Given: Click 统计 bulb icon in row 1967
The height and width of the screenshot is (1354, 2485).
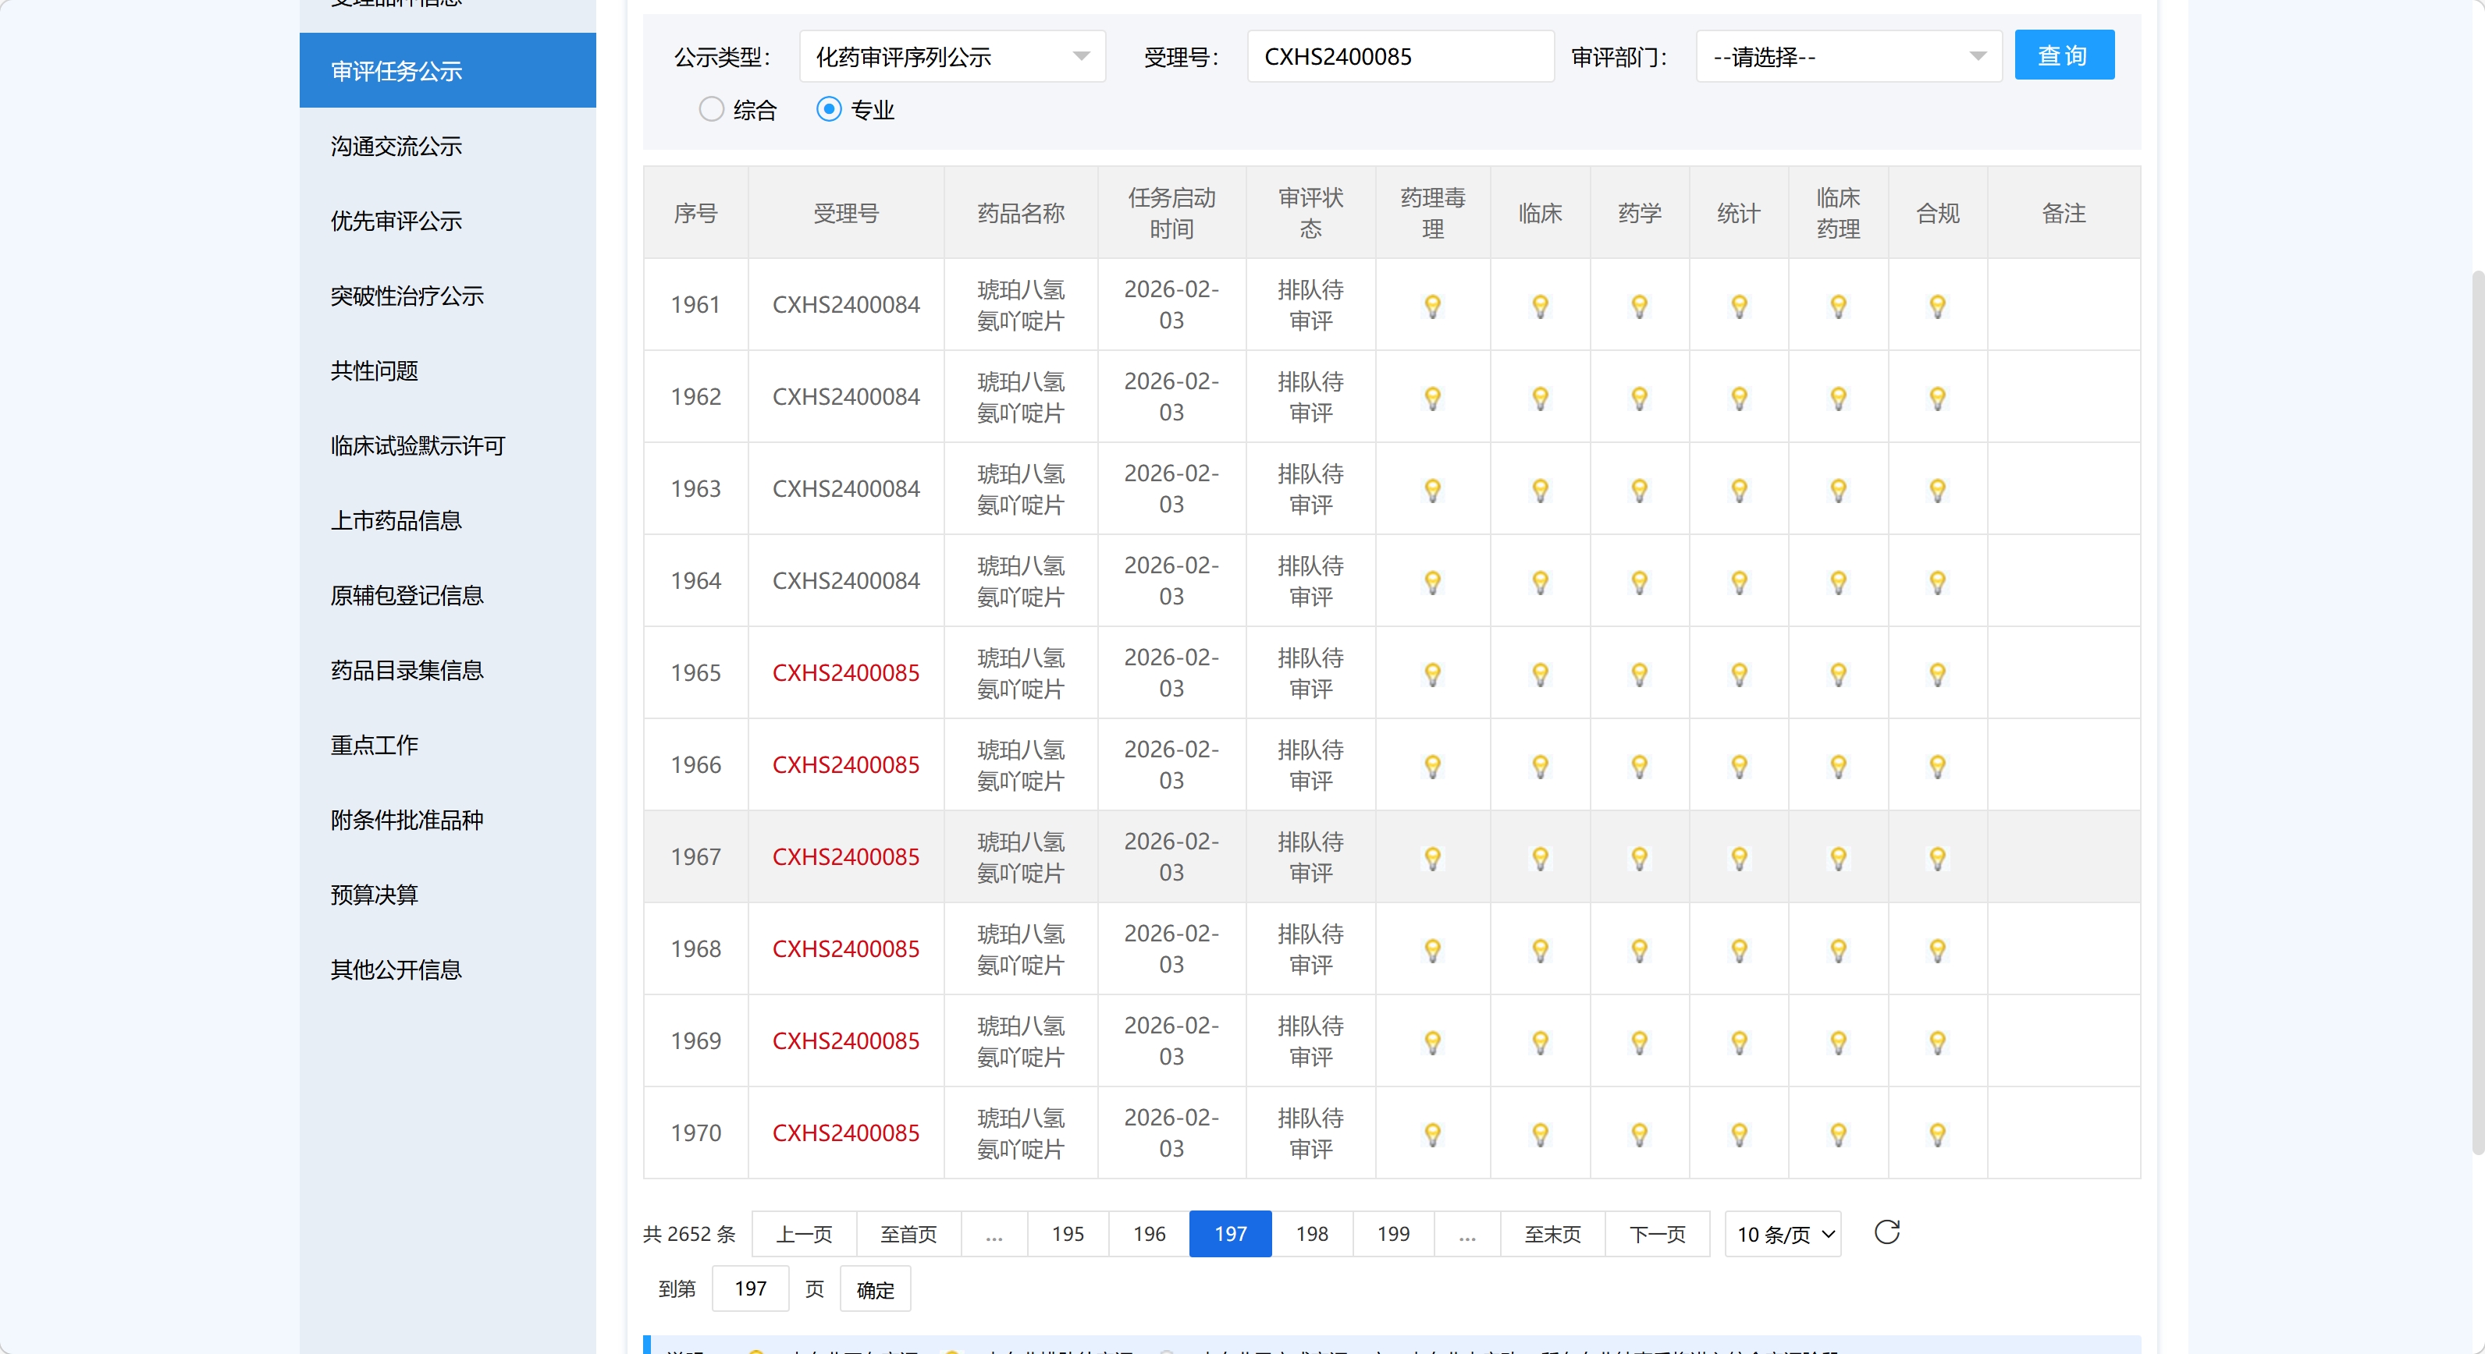Looking at the screenshot, I should [x=1738, y=858].
